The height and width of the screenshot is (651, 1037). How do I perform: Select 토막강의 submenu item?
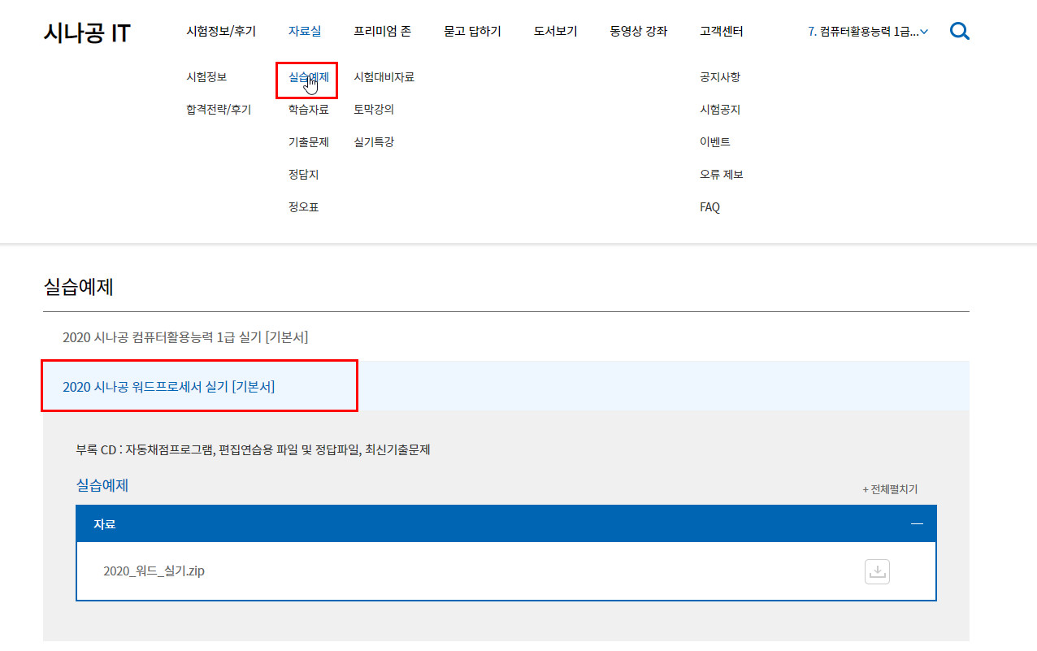click(374, 110)
